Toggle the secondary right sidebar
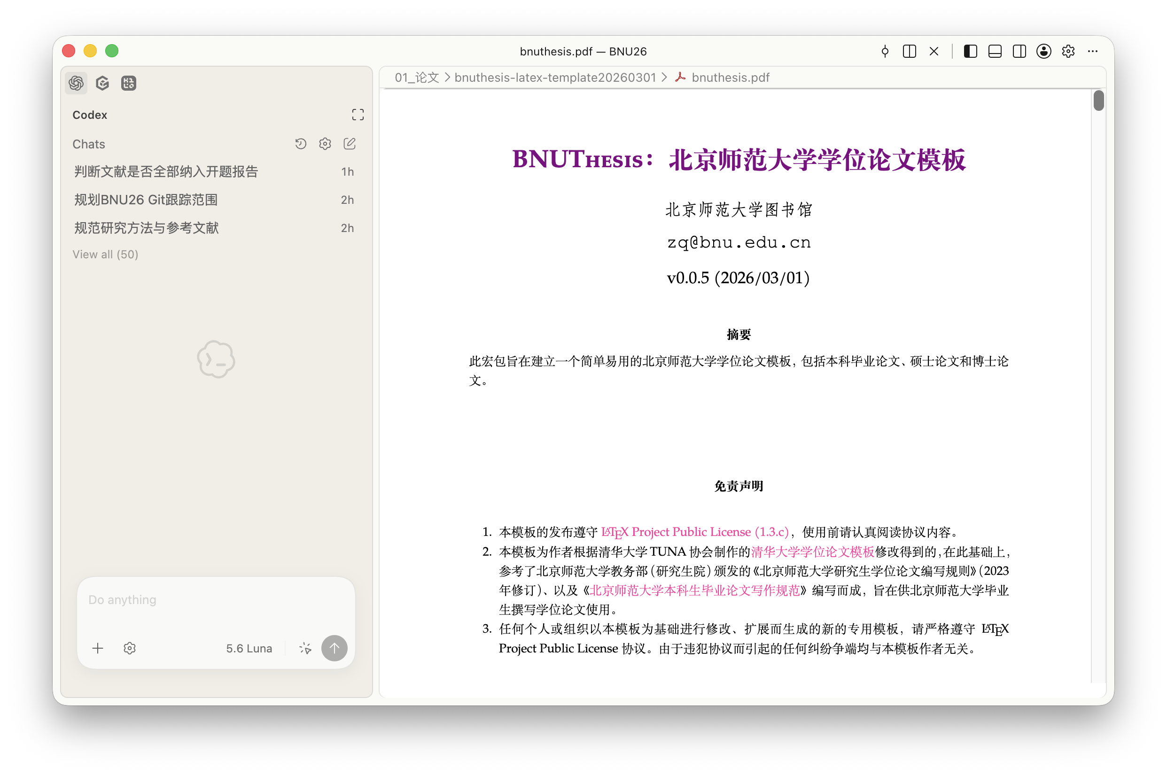The width and height of the screenshot is (1167, 775). (x=1019, y=51)
